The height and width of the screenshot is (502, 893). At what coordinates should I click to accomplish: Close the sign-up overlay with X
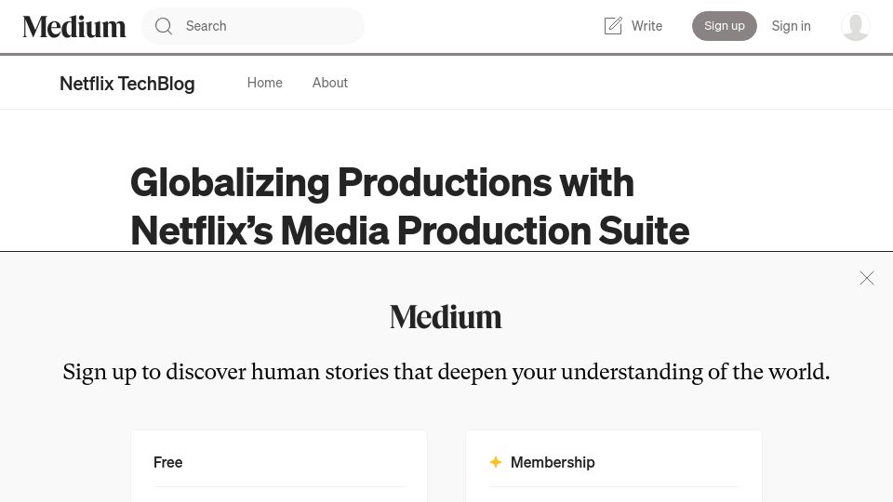point(866,278)
